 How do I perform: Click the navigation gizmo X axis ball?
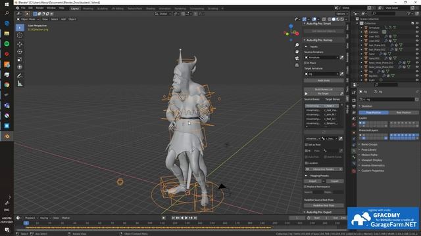(297, 33)
